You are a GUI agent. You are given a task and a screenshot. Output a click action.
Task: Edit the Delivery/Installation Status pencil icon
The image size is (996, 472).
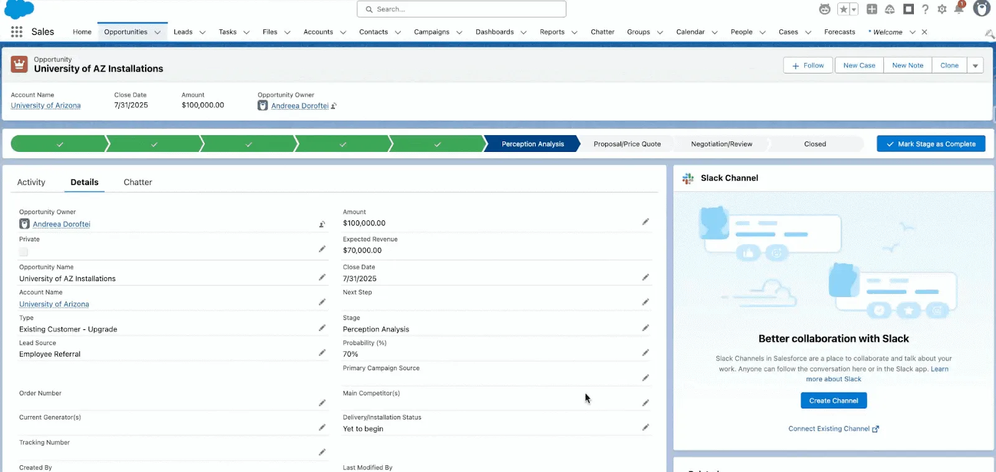(646, 427)
